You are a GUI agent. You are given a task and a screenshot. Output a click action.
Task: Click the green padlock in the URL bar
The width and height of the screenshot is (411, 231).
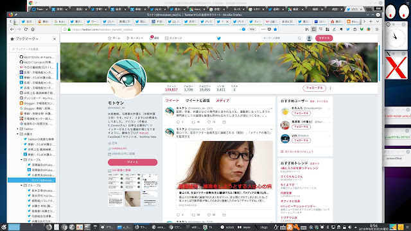(x=69, y=30)
